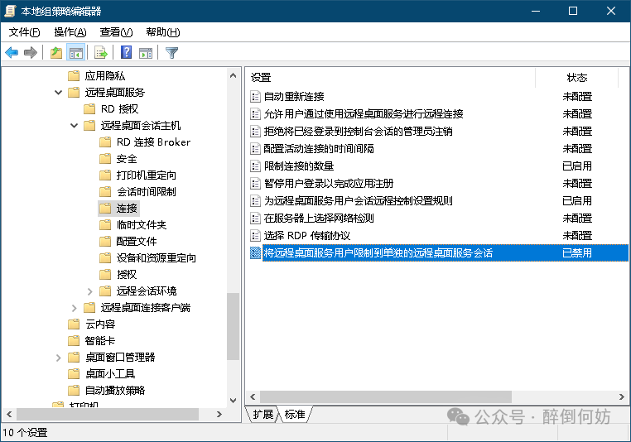Click the Show/Hide Action Pane icon
Viewport: 631px width, 442px height.
point(146,53)
